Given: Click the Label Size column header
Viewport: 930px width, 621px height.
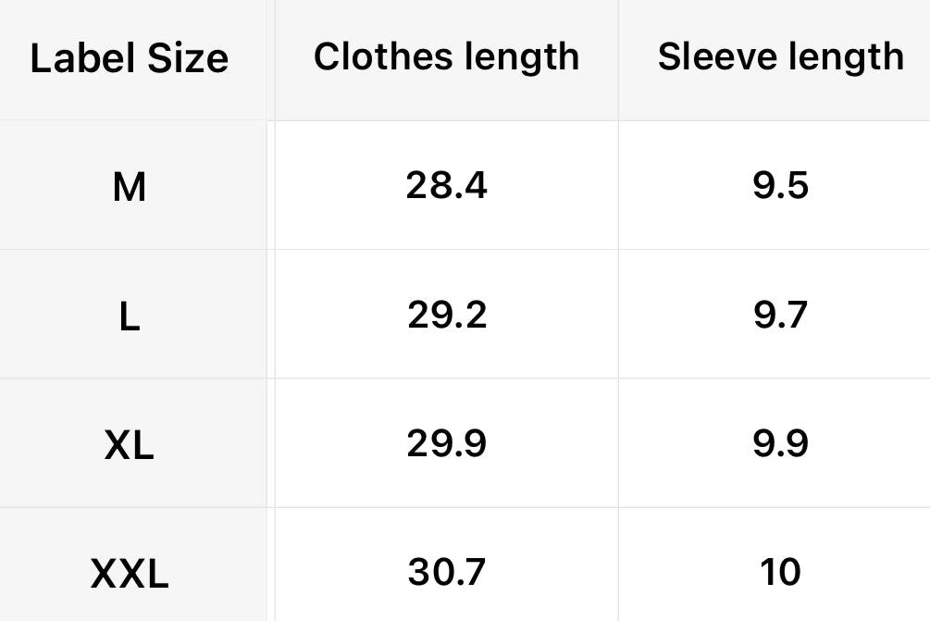Looking at the screenshot, I should (x=130, y=59).
